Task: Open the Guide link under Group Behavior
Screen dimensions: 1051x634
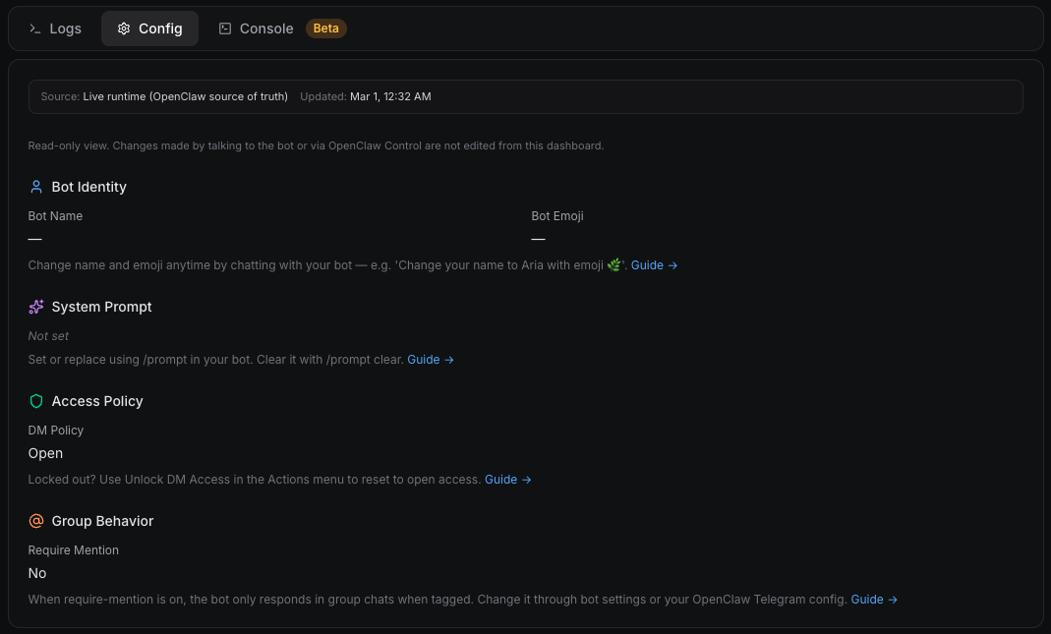Action: (867, 599)
